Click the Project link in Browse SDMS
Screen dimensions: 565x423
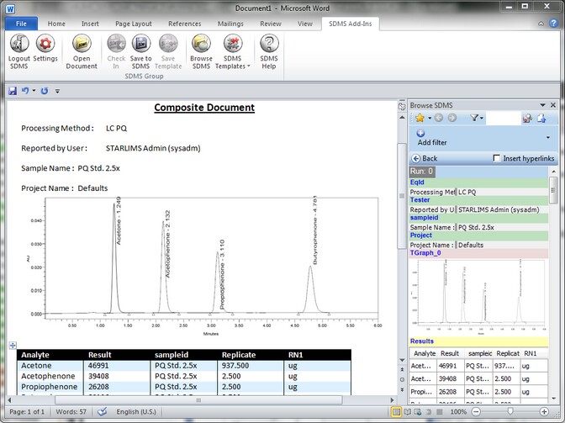click(x=421, y=235)
